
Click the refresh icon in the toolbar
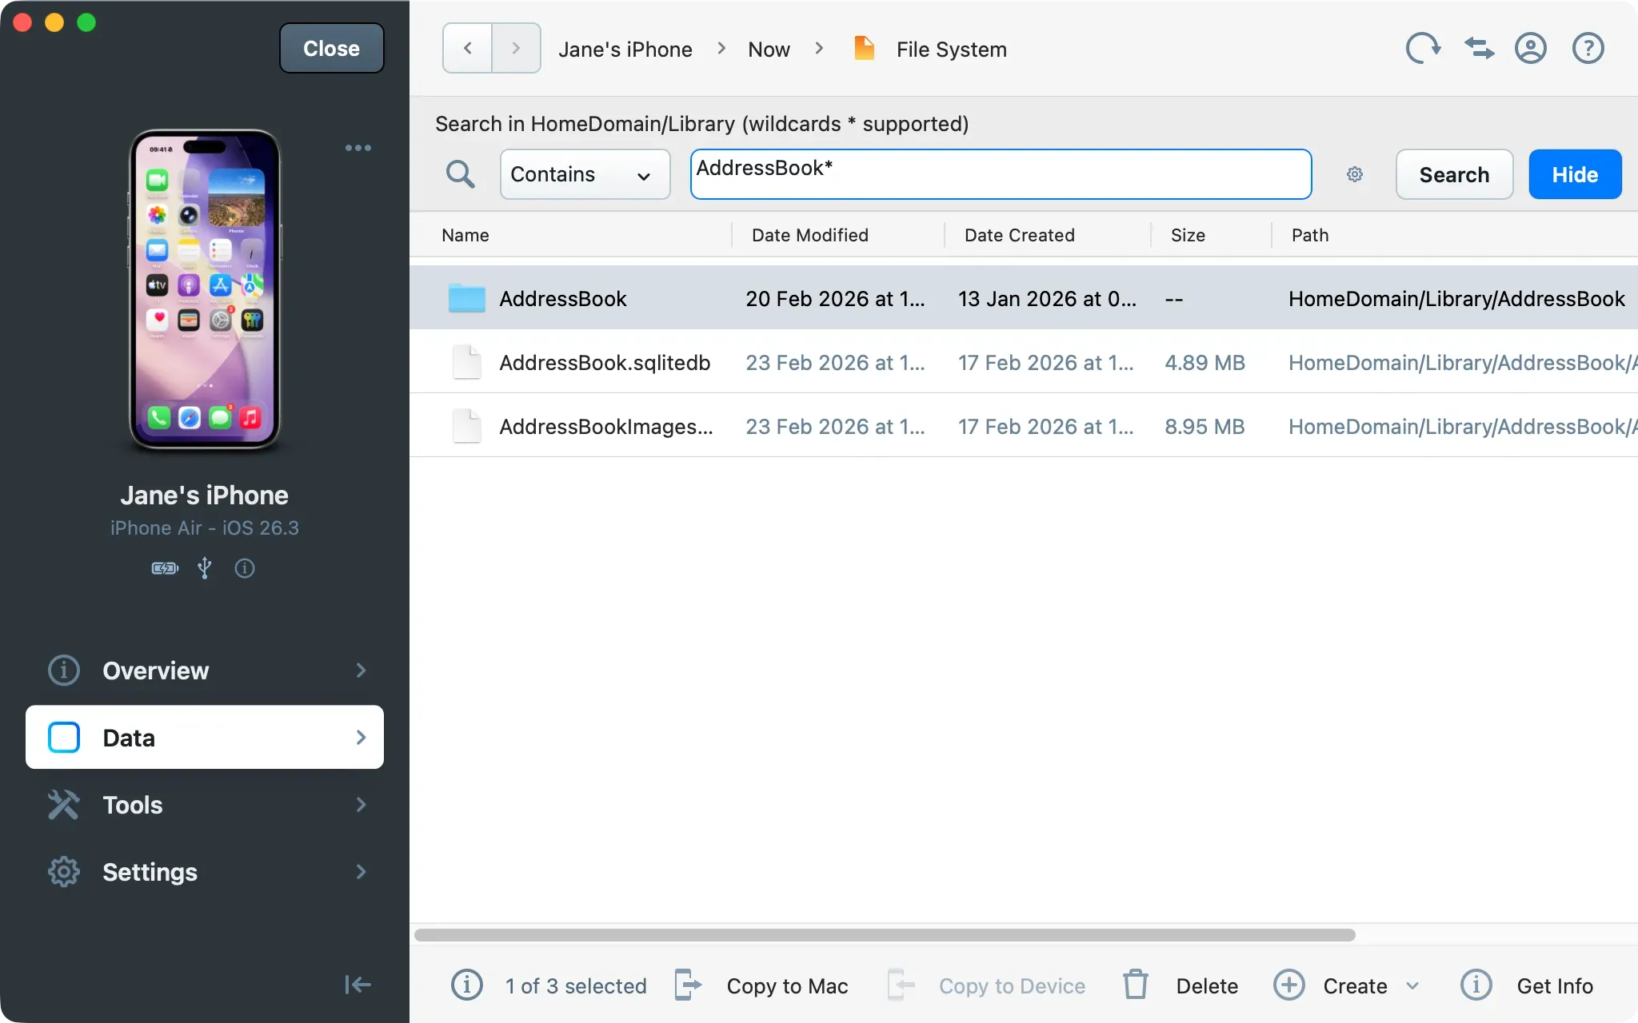[x=1423, y=48]
